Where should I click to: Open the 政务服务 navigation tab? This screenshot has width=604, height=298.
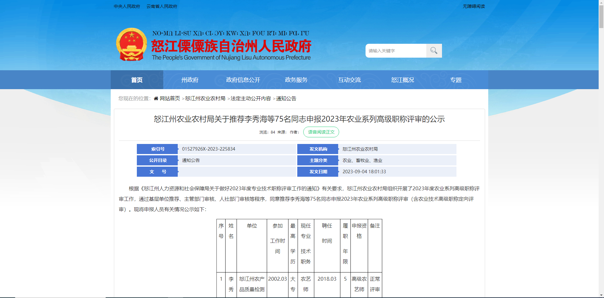[x=296, y=80]
